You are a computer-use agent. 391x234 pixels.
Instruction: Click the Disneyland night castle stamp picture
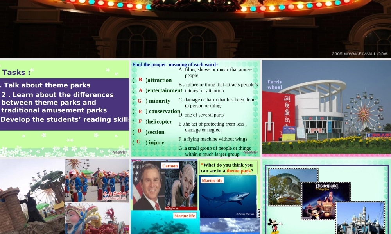[x=326, y=201]
